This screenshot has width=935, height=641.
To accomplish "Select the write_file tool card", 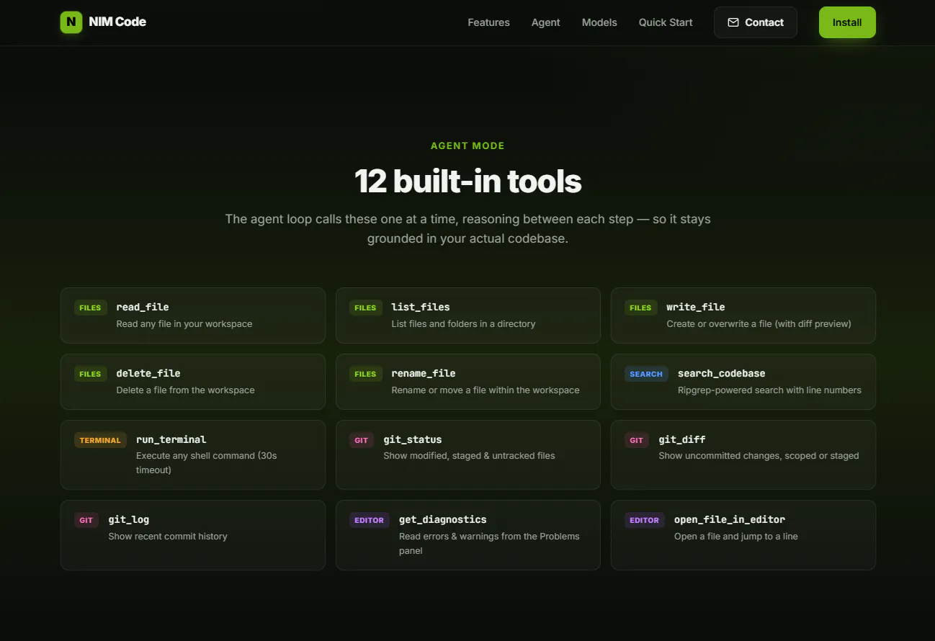I will (743, 315).
